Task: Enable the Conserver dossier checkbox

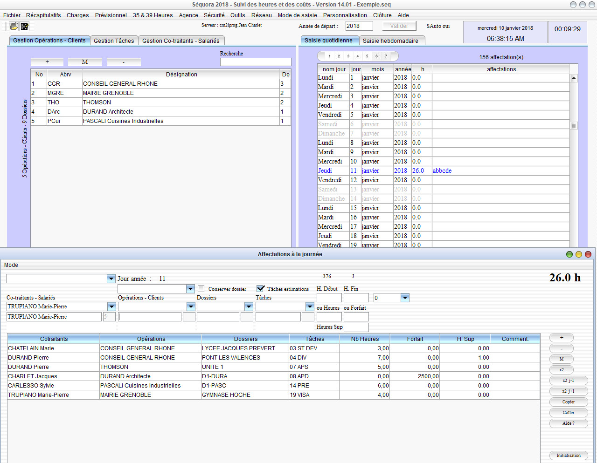Action: click(x=201, y=289)
